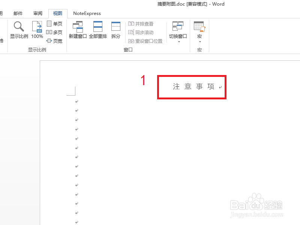This screenshot has width=300, height=225.
Task: Toggle 同步滚动 synchronous scrolling
Action: pos(141,32)
